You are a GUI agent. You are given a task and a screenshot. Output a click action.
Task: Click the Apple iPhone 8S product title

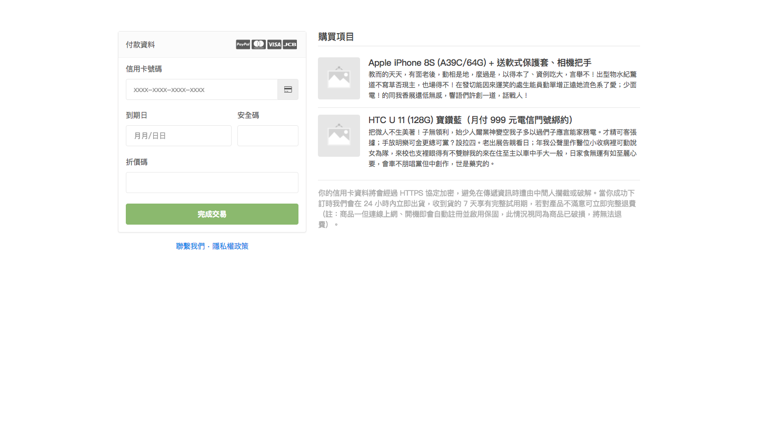[480, 63]
